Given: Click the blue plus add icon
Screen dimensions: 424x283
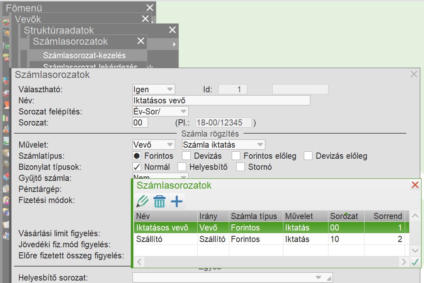Looking at the screenshot, I should pos(177,201).
